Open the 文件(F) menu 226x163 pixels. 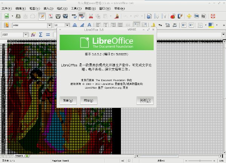click(7, 9)
